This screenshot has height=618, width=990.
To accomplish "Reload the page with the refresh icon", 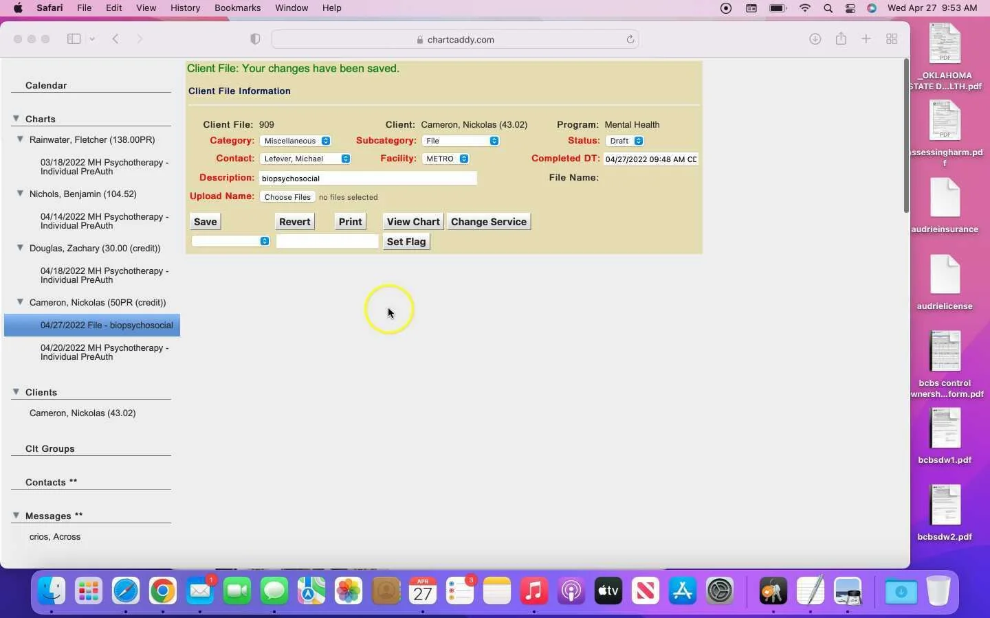I will pos(630,39).
